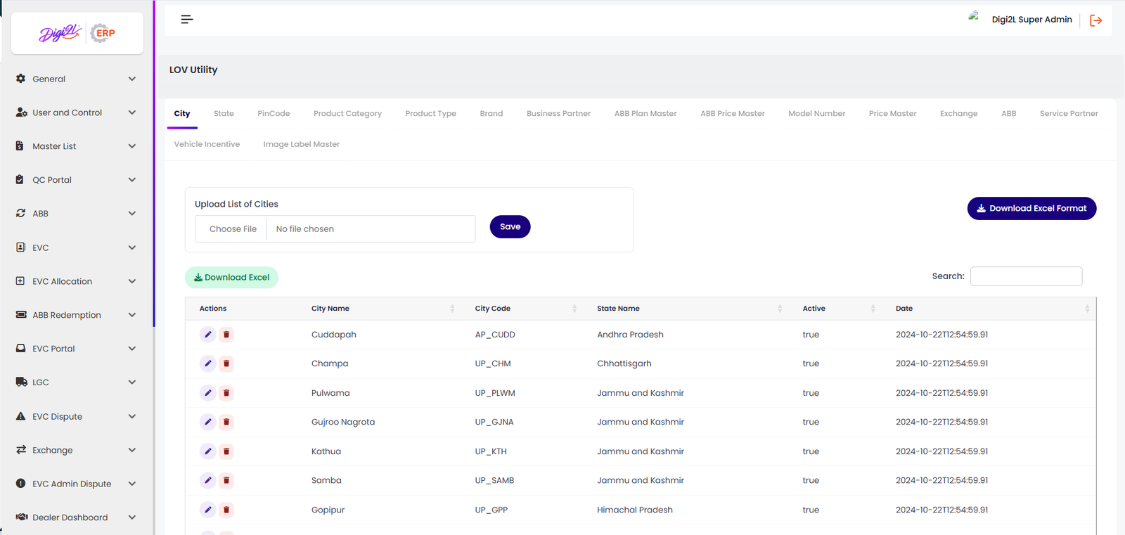Click Choose File to upload cities
1125x535 pixels.
click(233, 229)
